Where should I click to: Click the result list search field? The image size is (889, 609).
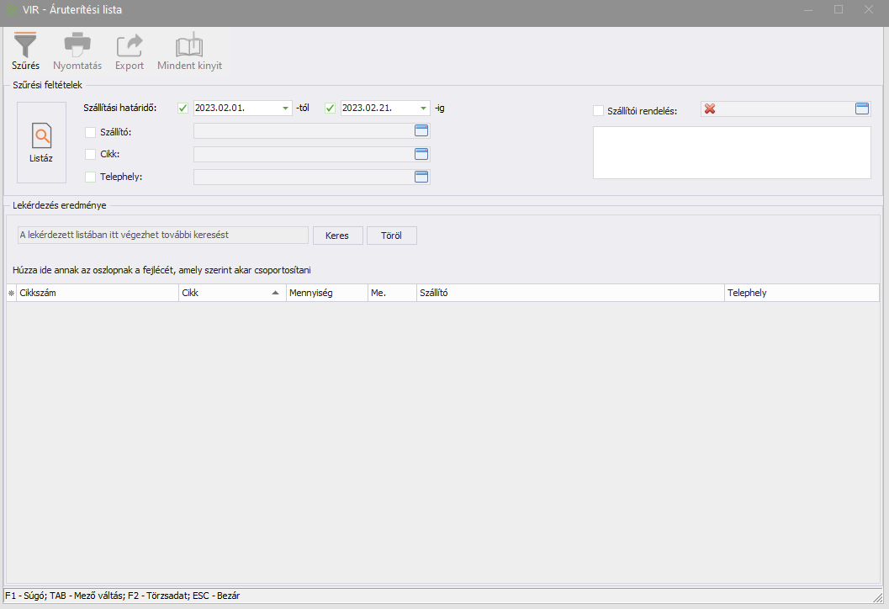click(x=163, y=236)
